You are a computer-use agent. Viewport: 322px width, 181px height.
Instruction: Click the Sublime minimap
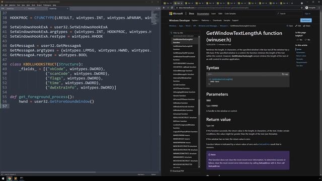pyautogui.click(x=155, y=18)
